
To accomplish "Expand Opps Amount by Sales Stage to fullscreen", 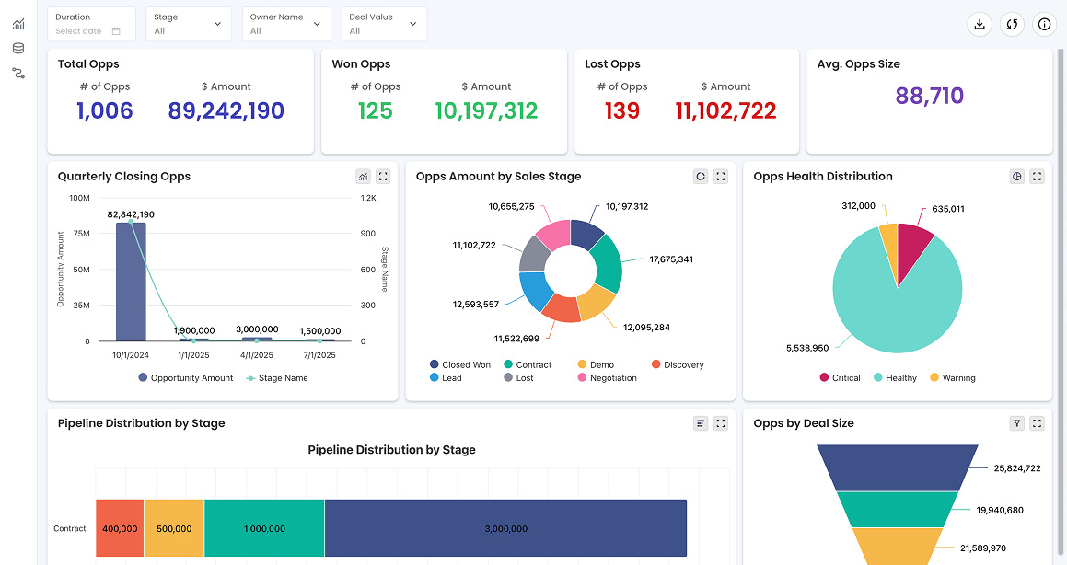I will [721, 177].
